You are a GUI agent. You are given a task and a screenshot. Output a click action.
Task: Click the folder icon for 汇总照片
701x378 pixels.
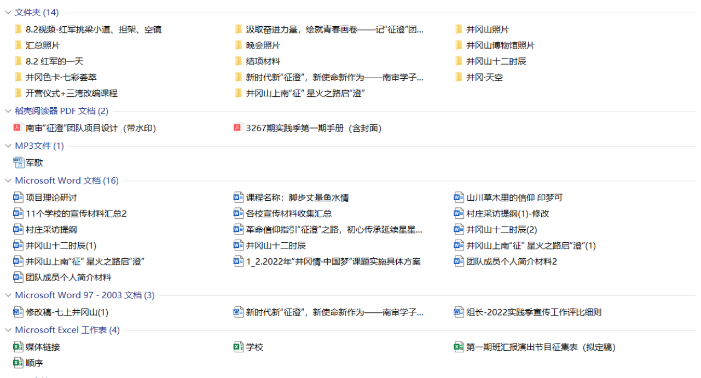18,45
